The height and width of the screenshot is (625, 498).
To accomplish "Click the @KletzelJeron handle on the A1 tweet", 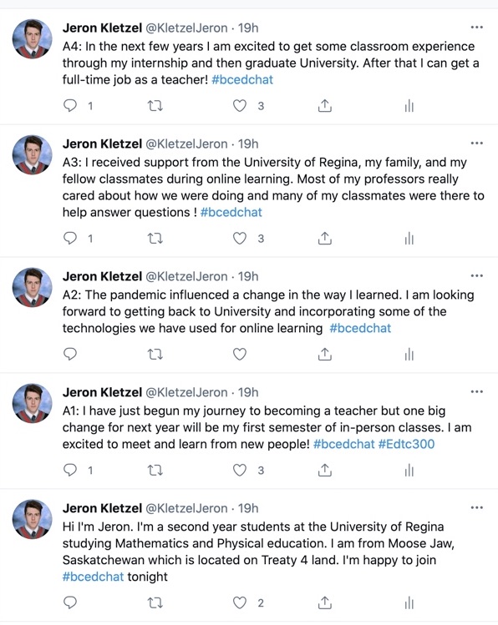I will pyautogui.click(x=186, y=392).
